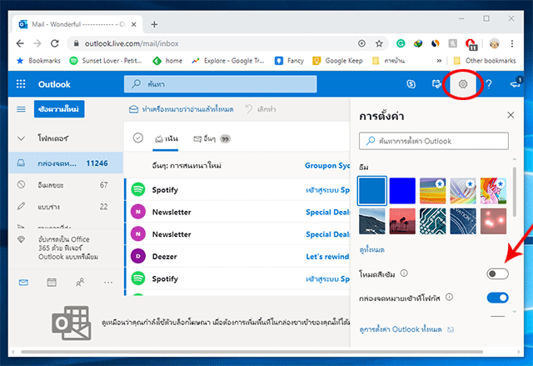The image size is (533, 366).
Task: Choose the mountain landscape theme thumbnail
Action: click(372, 222)
